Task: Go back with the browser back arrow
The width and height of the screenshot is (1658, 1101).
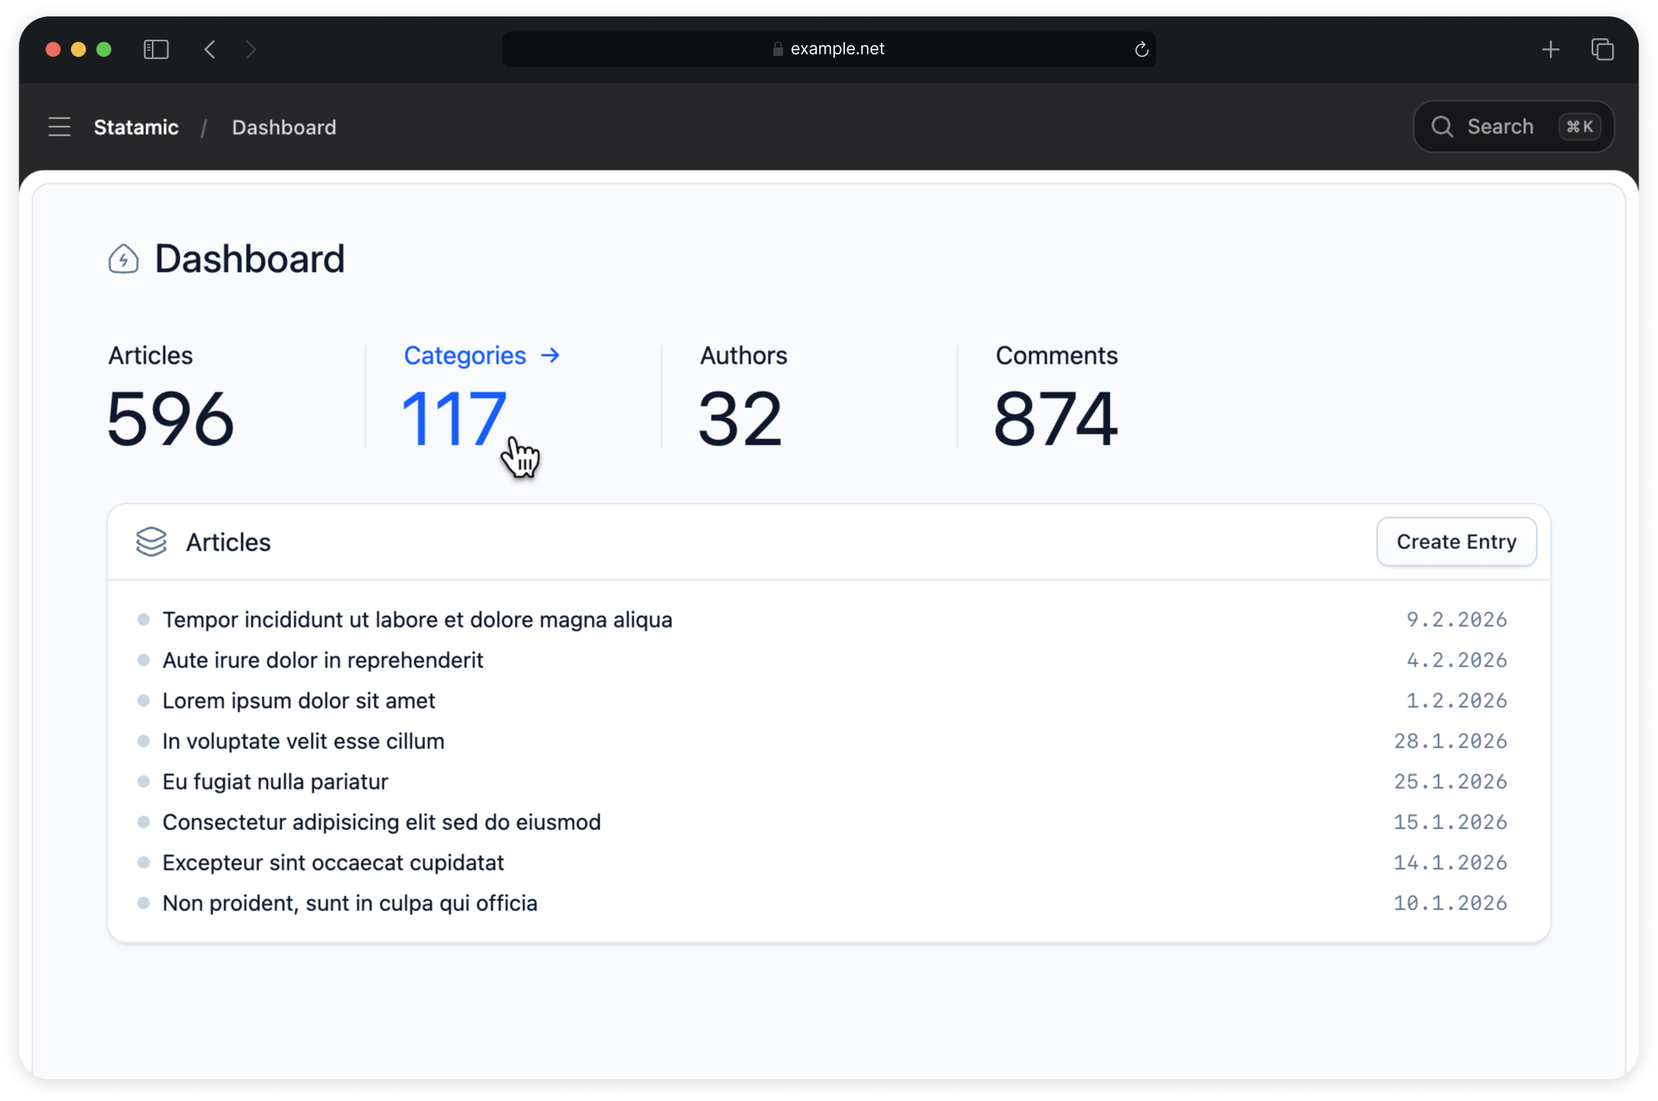Action: 209,49
